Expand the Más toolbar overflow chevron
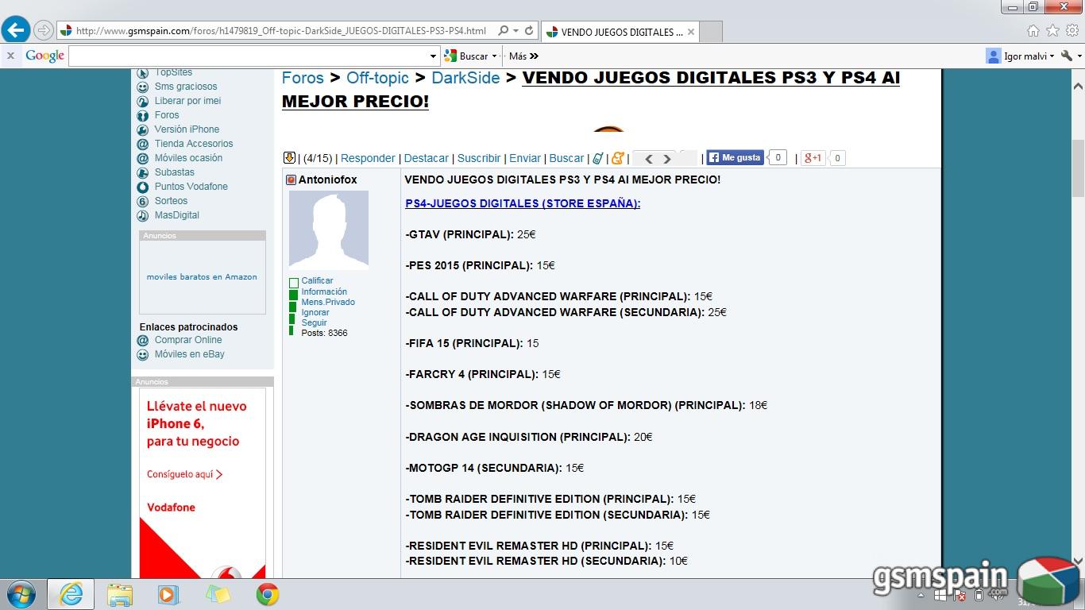The height and width of the screenshot is (610, 1085). (534, 56)
